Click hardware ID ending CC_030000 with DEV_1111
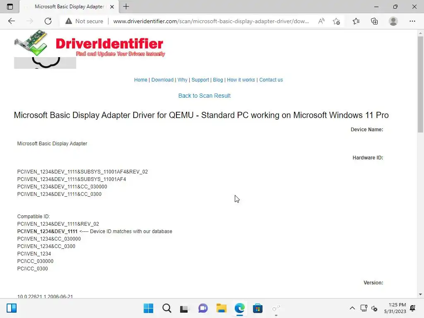Viewport: 424px width, 318px height. (x=62, y=187)
